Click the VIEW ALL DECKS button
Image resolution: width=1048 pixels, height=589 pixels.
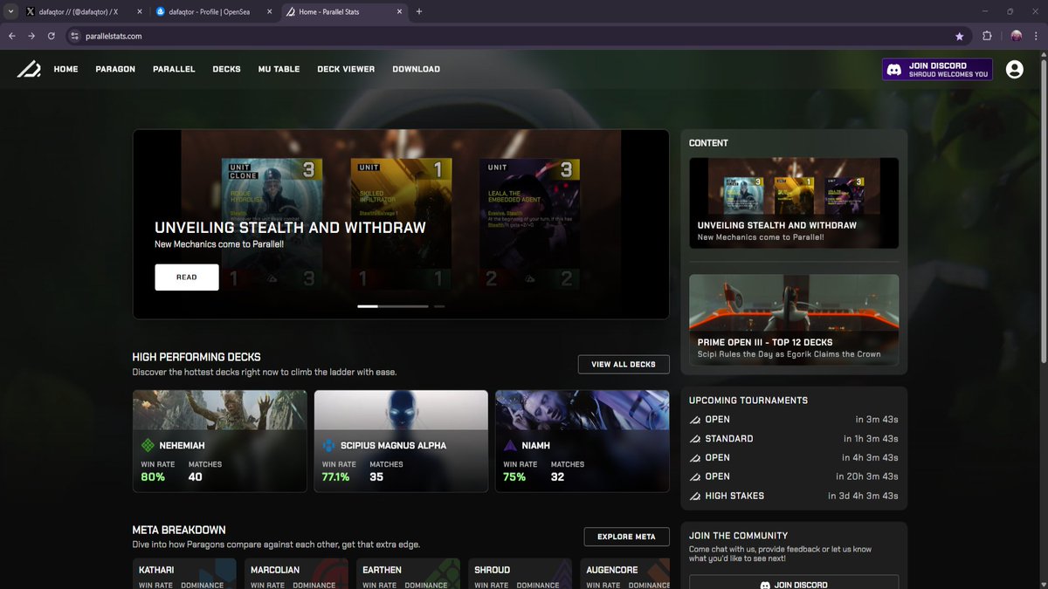click(x=624, y=365)
